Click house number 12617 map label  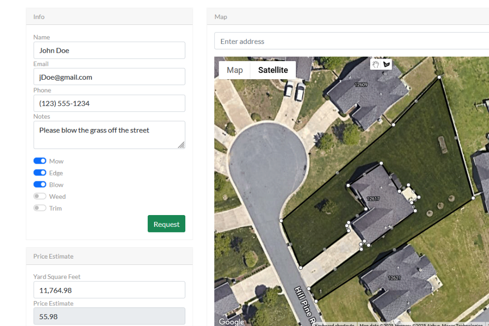[373, 198]
